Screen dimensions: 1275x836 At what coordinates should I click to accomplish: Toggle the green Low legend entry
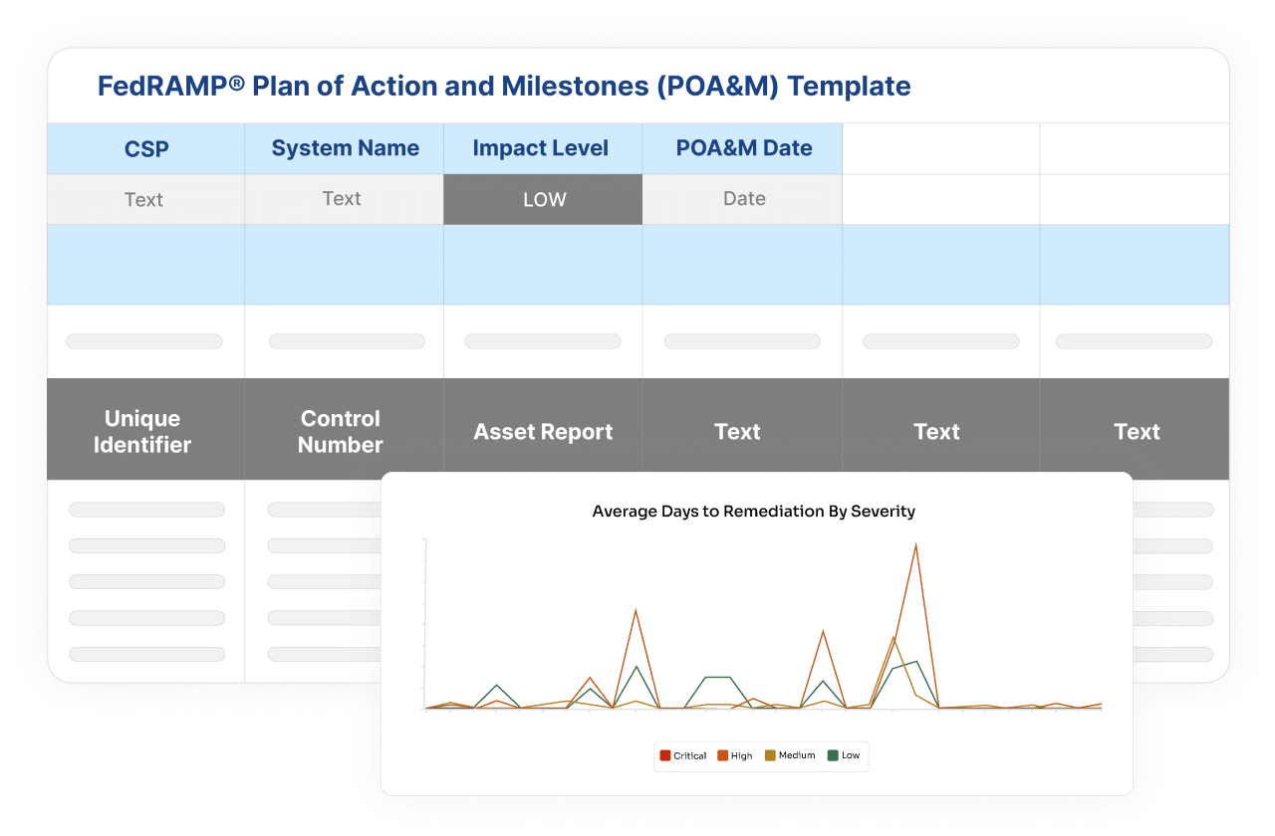tap(843, 755)
